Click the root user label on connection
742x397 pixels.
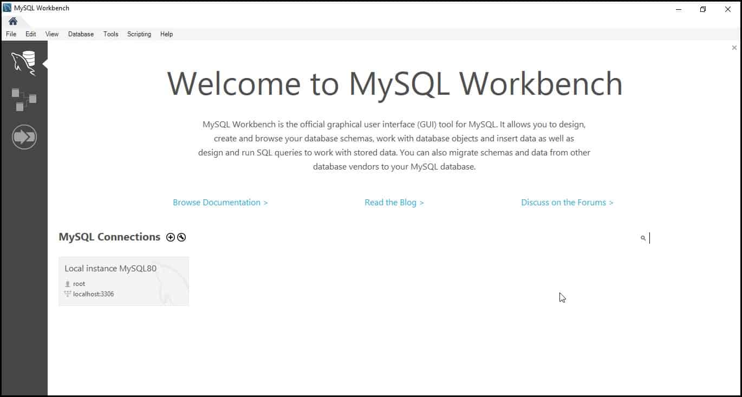79,284
